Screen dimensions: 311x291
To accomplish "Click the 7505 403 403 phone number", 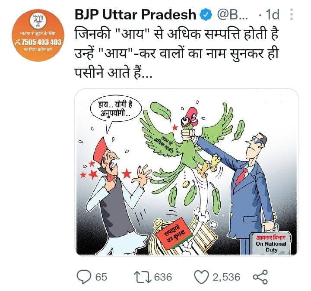I will [38, 42].
